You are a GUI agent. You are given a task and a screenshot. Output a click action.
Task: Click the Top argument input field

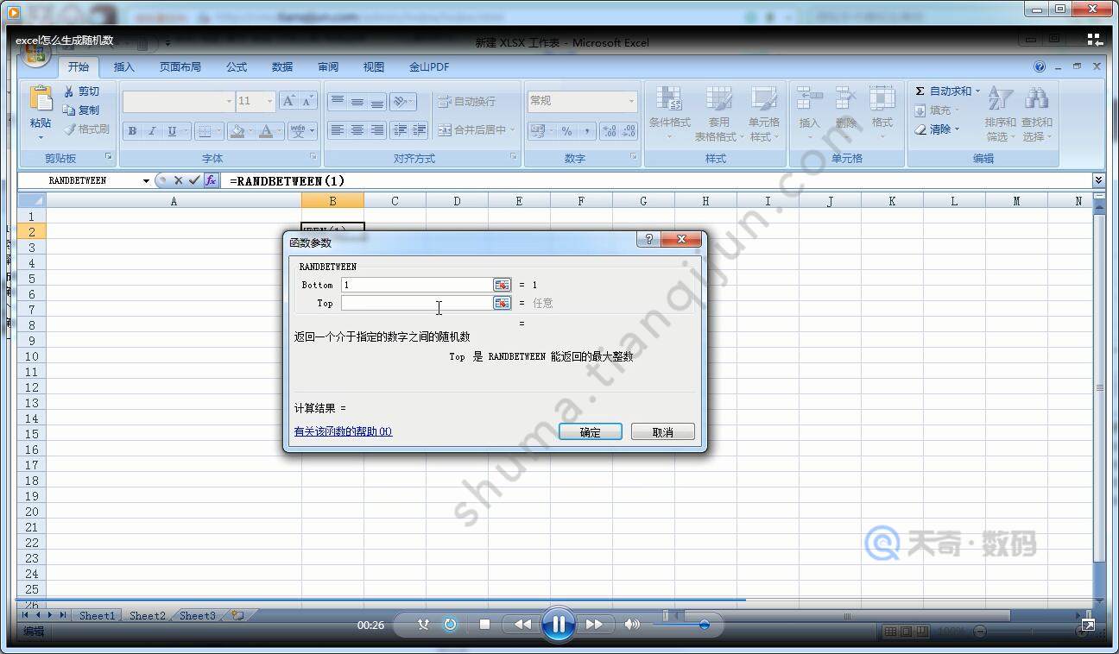[x=416, y=303]
